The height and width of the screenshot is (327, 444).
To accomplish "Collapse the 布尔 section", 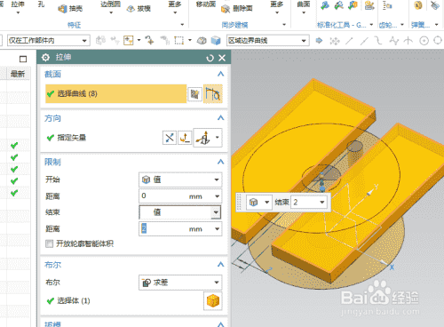I will [x=220, y=265].
